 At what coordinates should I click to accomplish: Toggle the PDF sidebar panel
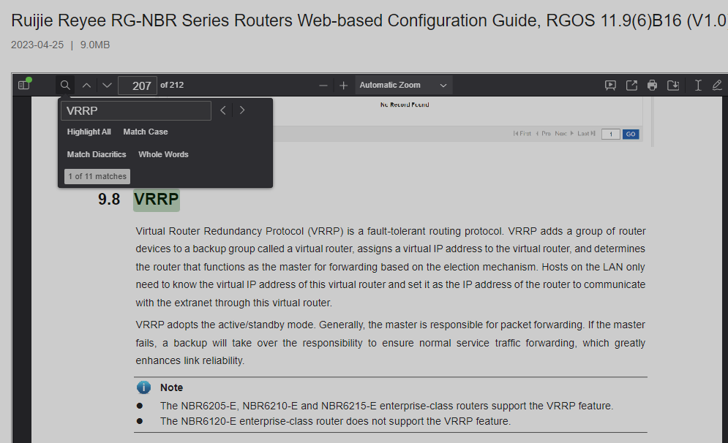(x=23, y=85)
